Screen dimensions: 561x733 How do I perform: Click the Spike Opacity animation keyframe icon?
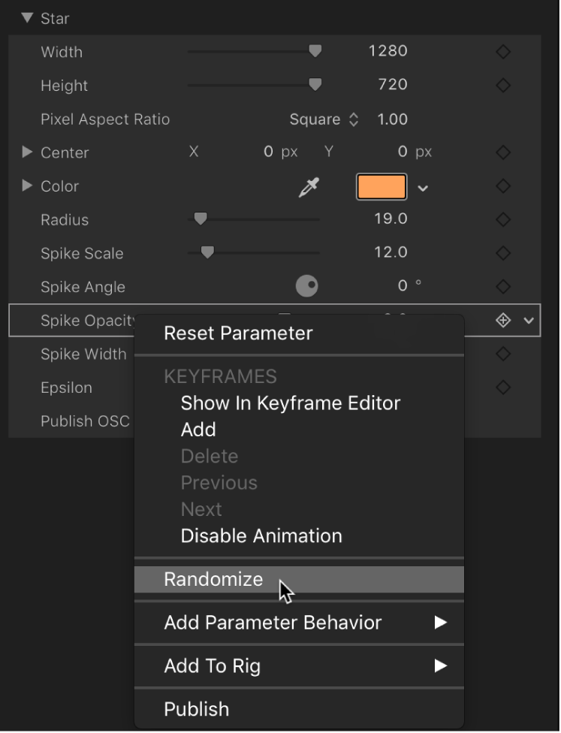click(503, 321)
